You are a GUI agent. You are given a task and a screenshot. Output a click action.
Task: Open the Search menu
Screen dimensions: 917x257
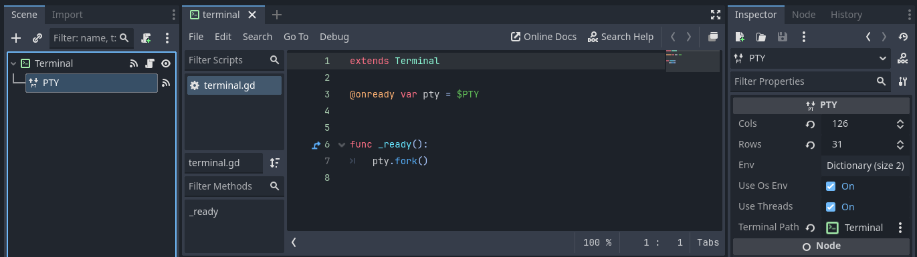(258, 37)
